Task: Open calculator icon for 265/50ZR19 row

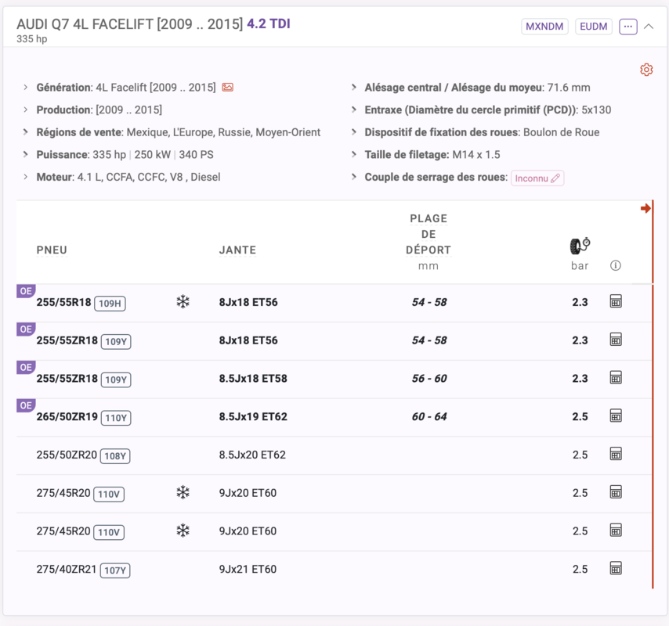Action: (x=616, y=416)
